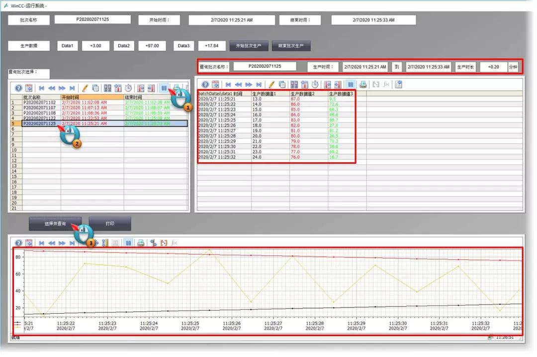Click print icon in trend chart toolbar
This screenshot has height=357, width=537.
(x=141, y=243)
